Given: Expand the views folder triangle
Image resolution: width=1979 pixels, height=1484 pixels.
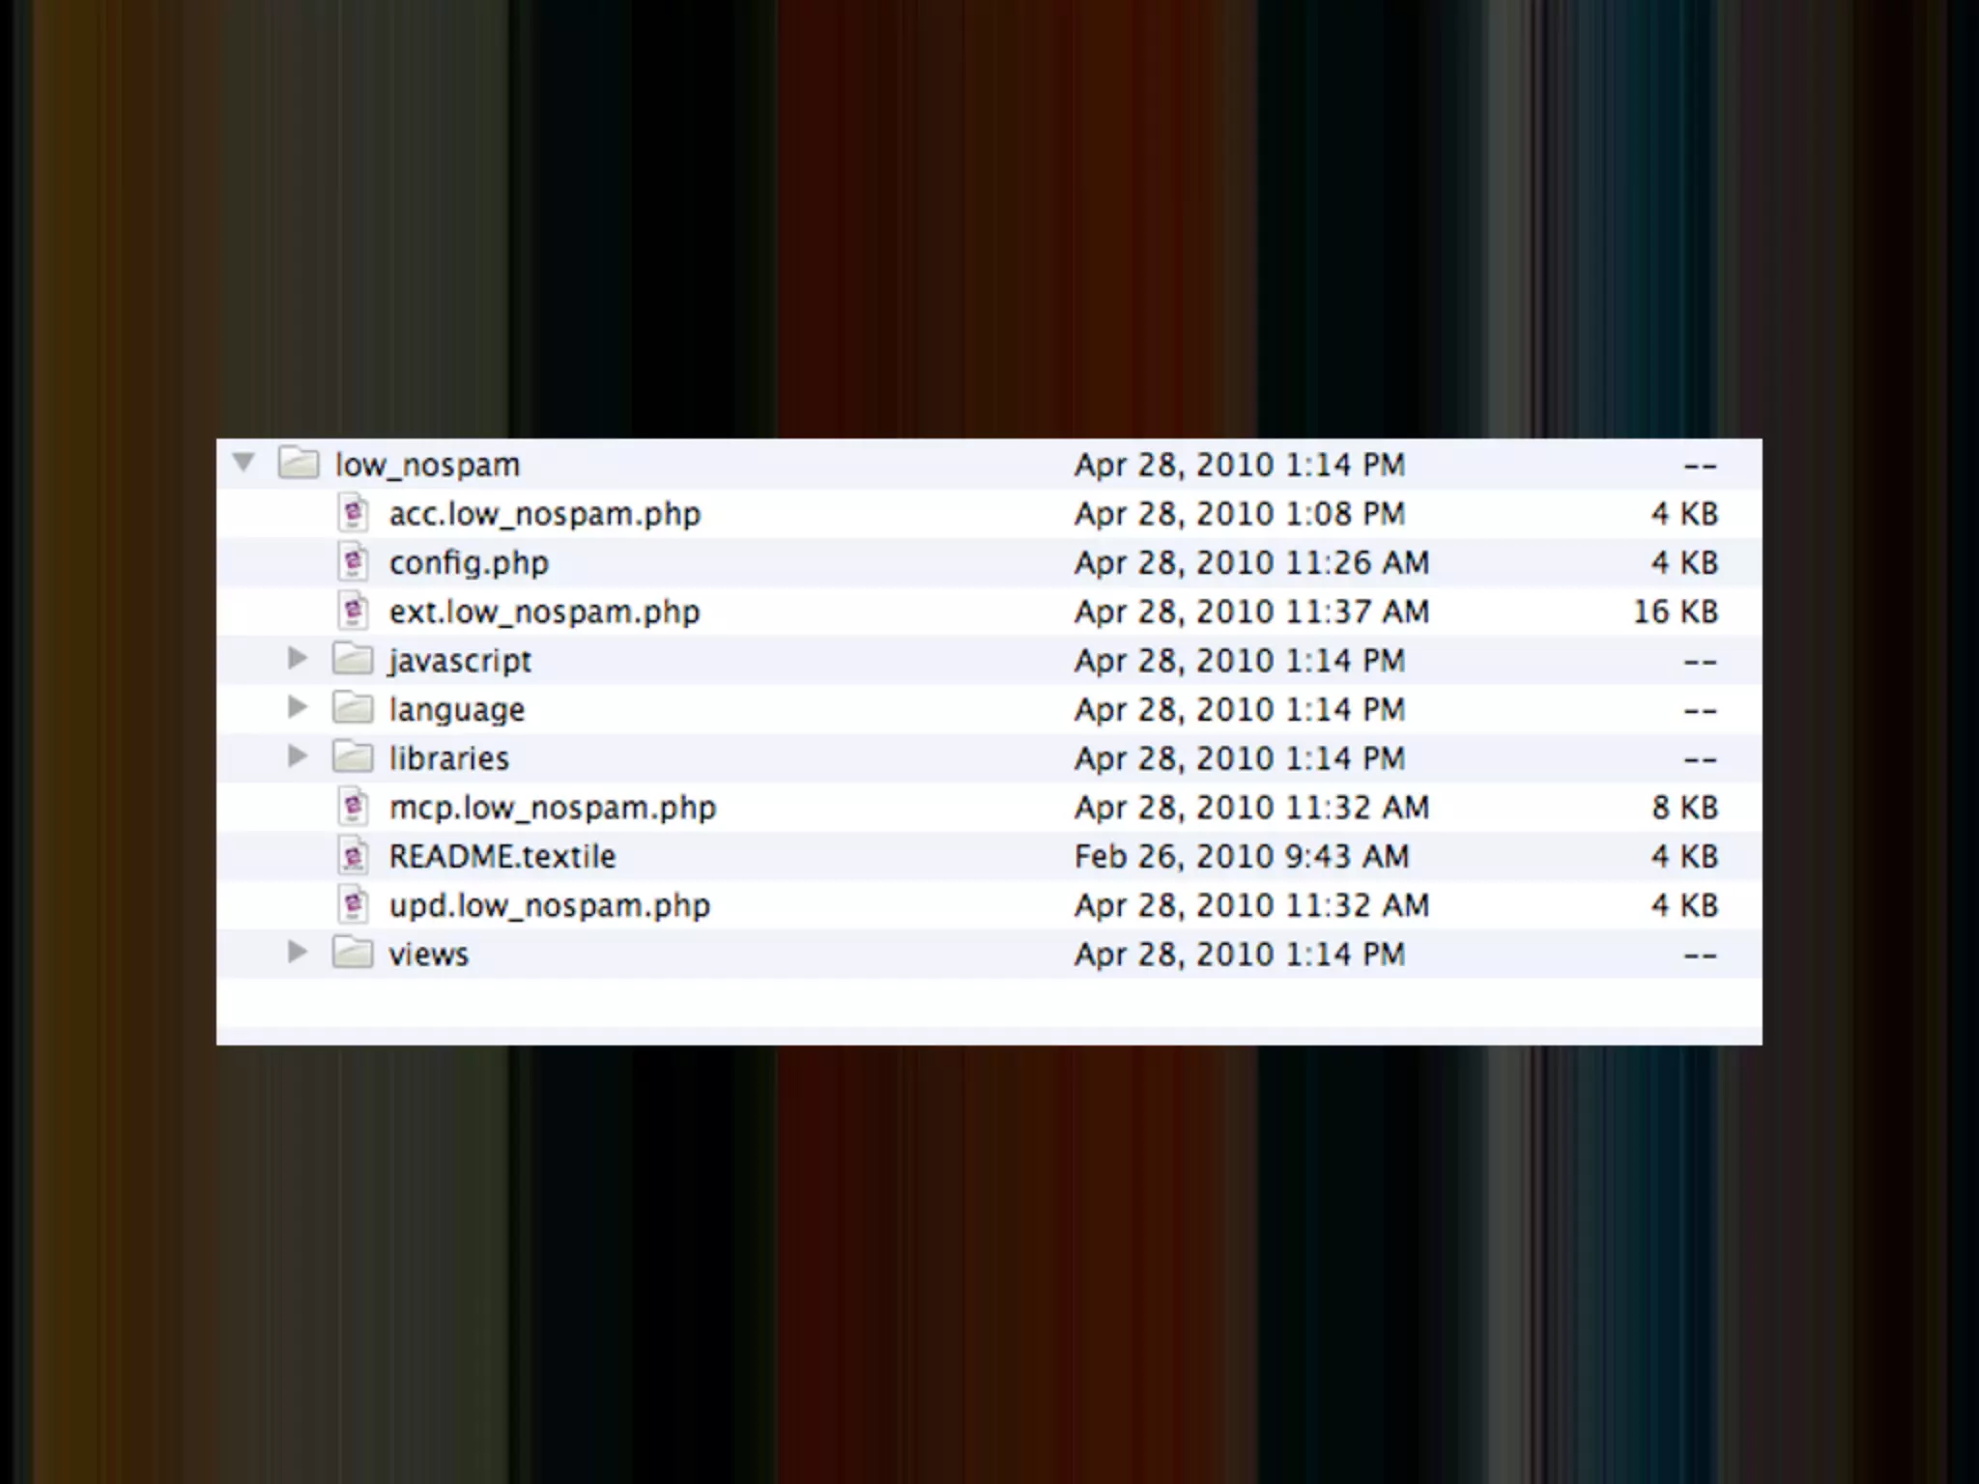Looking at the screenshot, I should (x=298, y=953).
